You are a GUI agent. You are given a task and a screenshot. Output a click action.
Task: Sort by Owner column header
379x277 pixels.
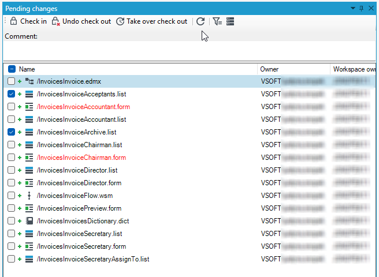[x=269, y=69]
